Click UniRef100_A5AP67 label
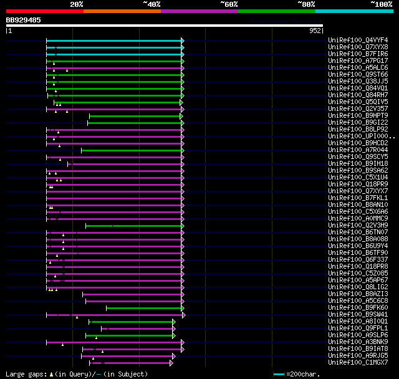The image size is (399, 379). [x=358, y=281]
